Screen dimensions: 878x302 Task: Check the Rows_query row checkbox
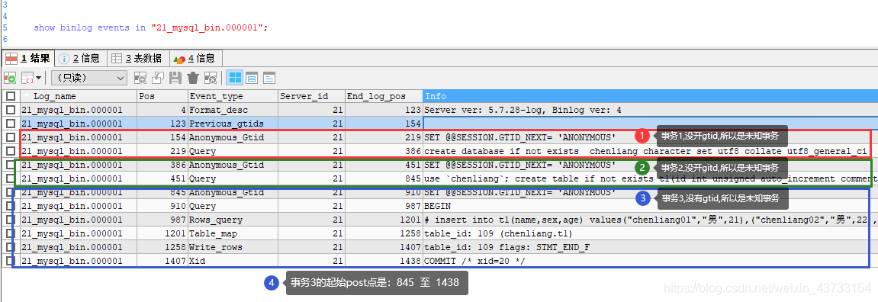[x=10, y=220]
